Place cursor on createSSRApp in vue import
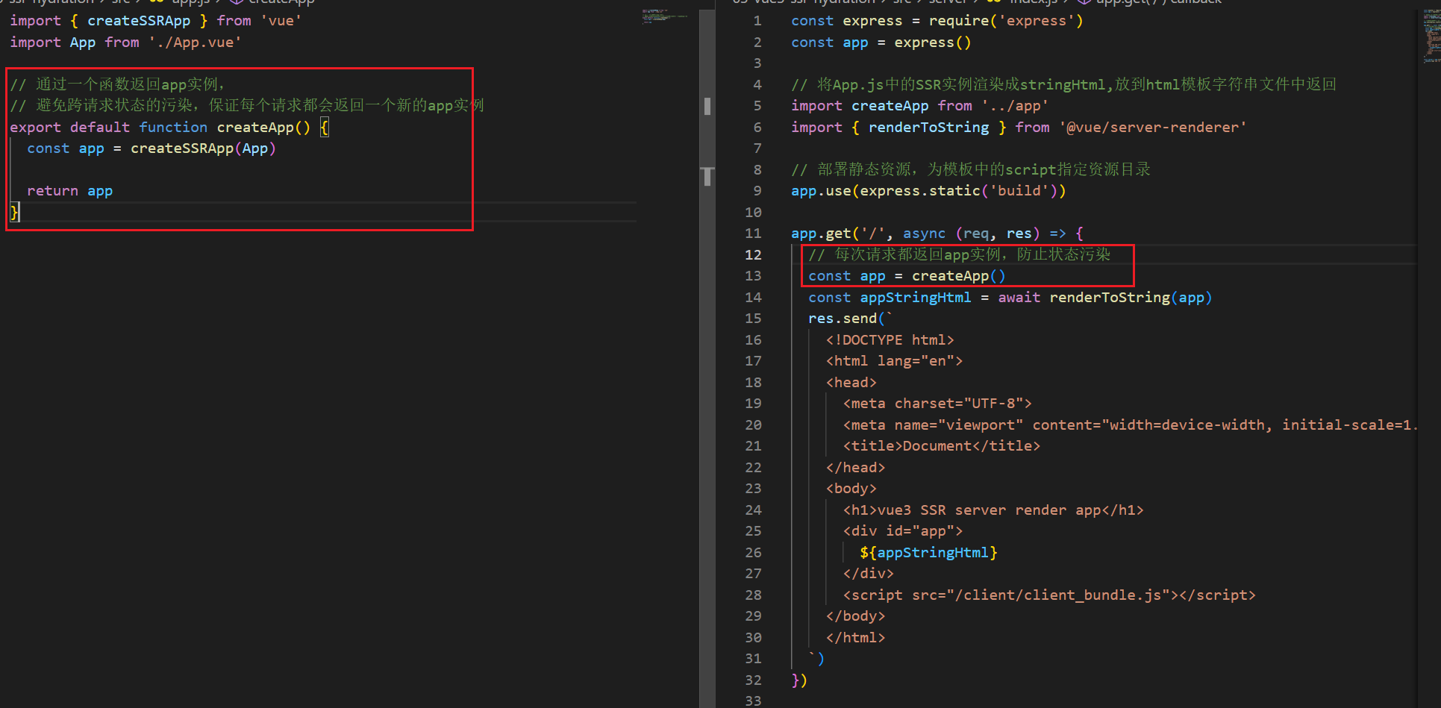Viewport: 1441px width, 708px height. pos(139,21)
